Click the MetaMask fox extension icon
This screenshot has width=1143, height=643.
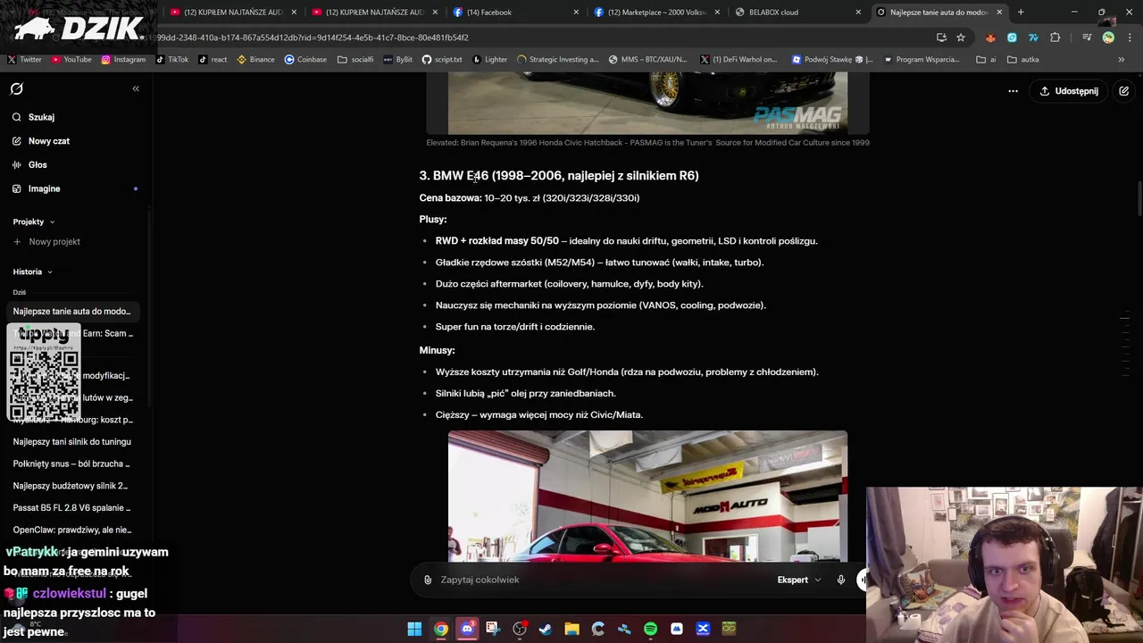click(990, 38)
